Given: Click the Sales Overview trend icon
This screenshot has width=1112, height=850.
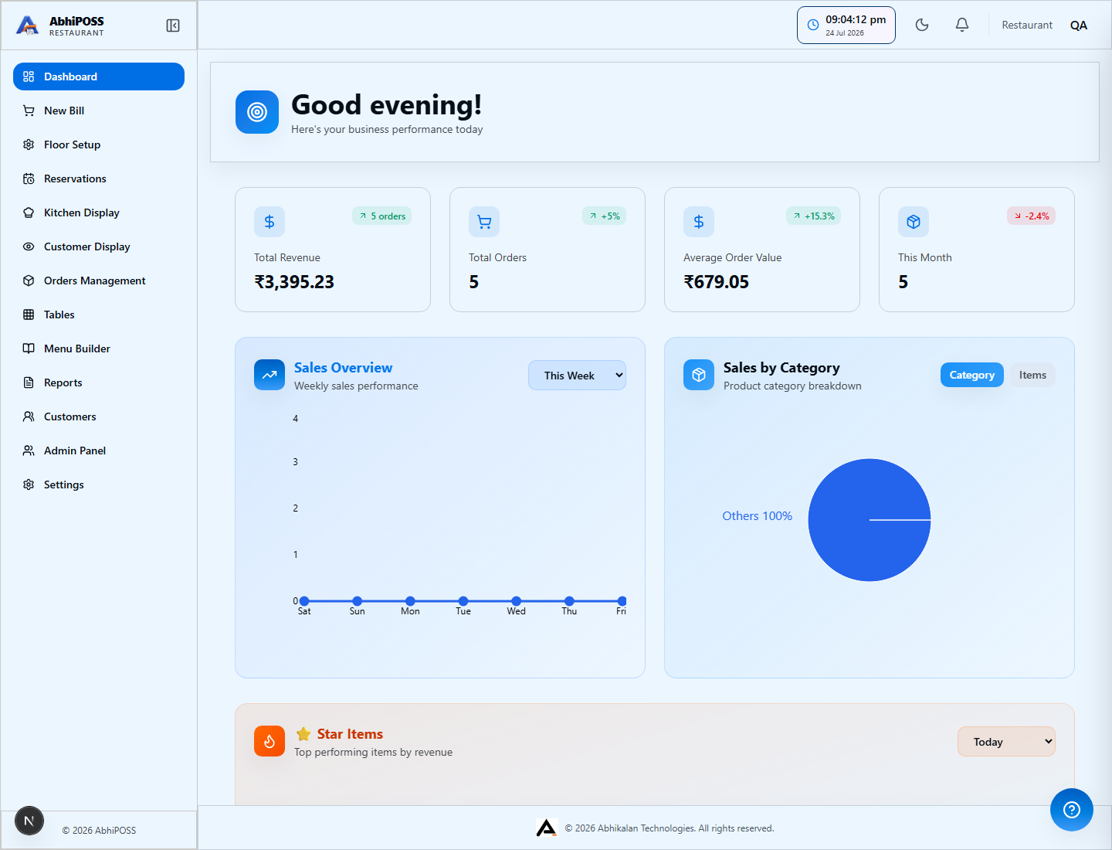Looking at the screenshot, I should pyautogui.click(x=270, y=375).
